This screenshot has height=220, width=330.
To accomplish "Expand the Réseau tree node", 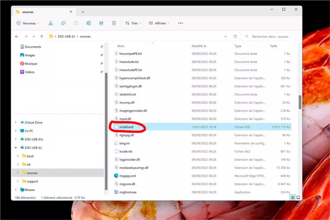I will click(x=16, y=189).
